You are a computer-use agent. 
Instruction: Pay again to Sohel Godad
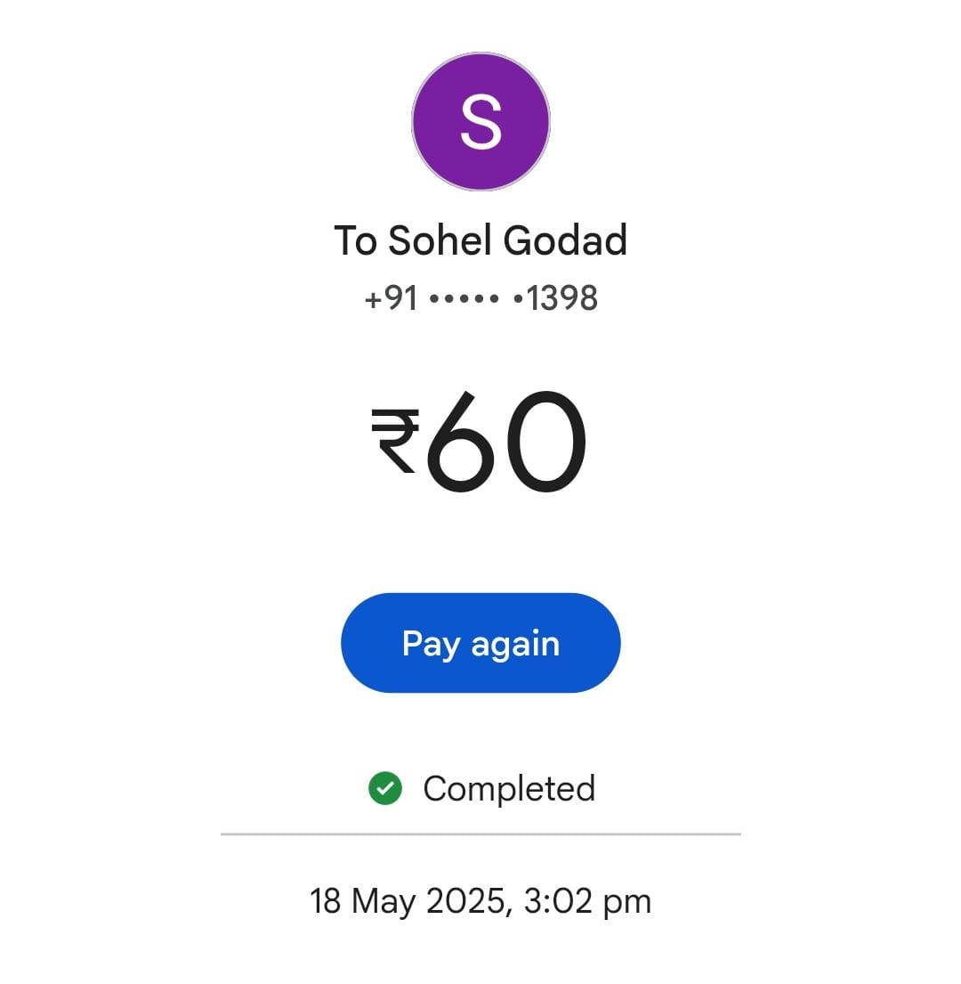(x=480, y=643)
